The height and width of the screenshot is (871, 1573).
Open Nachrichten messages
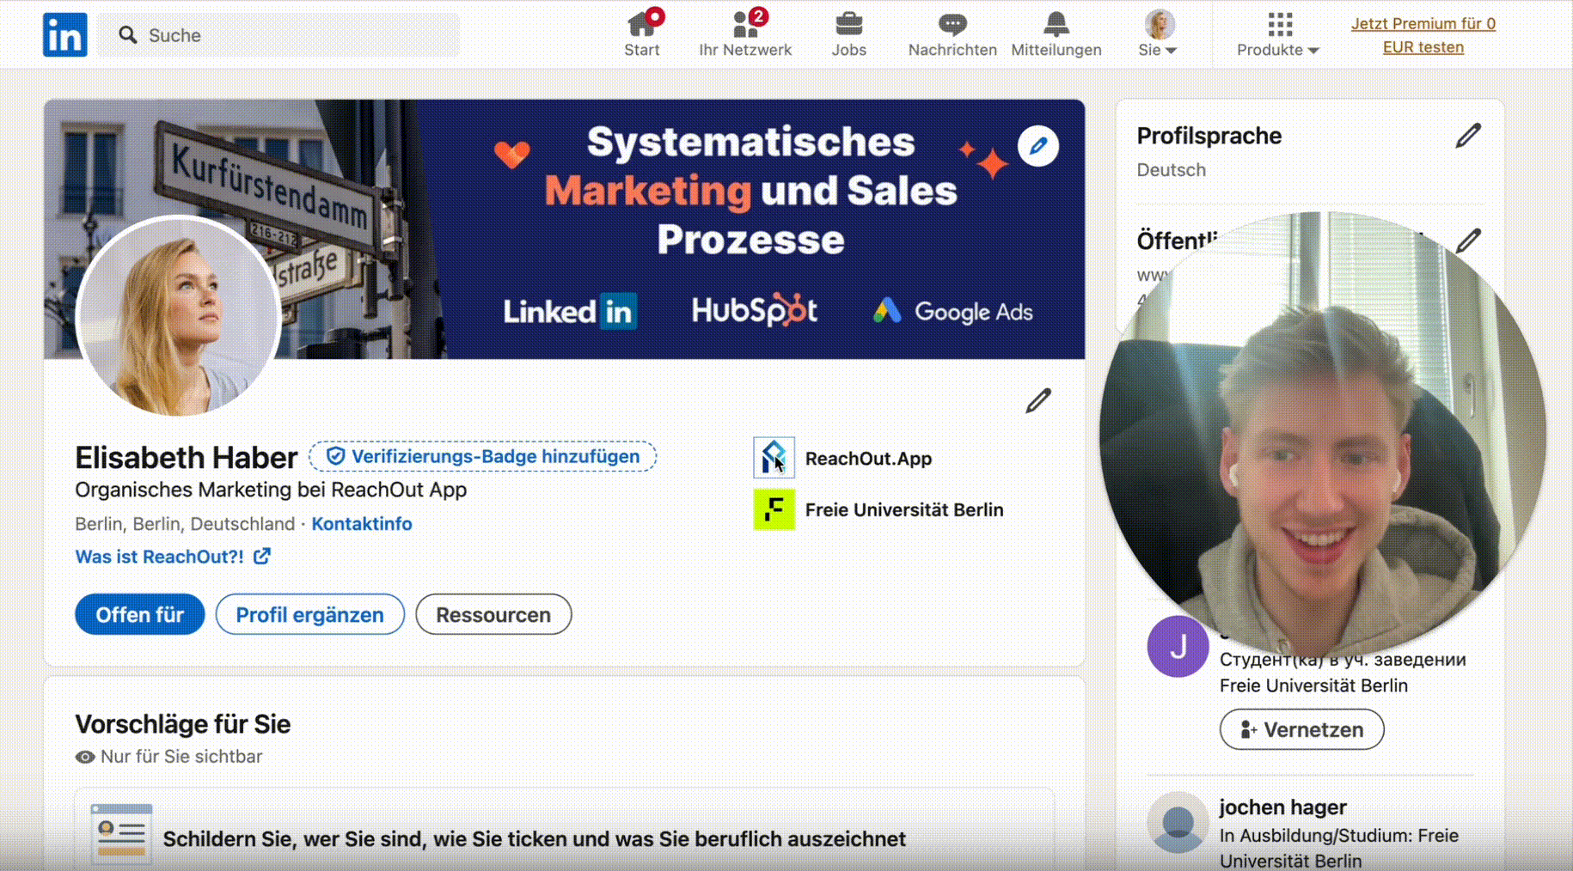click(952, 34)
